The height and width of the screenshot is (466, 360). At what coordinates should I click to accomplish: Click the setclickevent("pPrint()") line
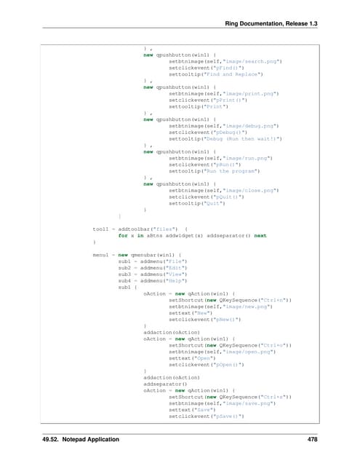pos(208,100)
